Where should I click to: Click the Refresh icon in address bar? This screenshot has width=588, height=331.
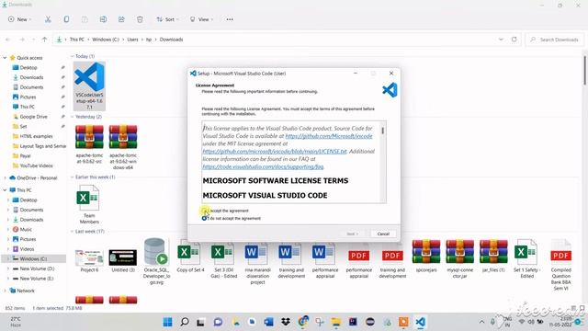coord(514,40)
